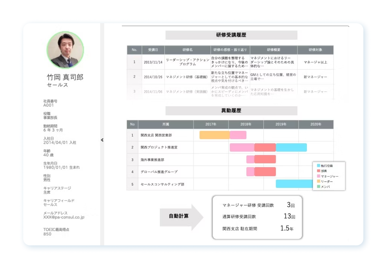
Task: Click the profile photo of 竹岡 真司郎
Action: point(65,50)
